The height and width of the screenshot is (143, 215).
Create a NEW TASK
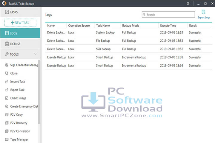point(20,23)
